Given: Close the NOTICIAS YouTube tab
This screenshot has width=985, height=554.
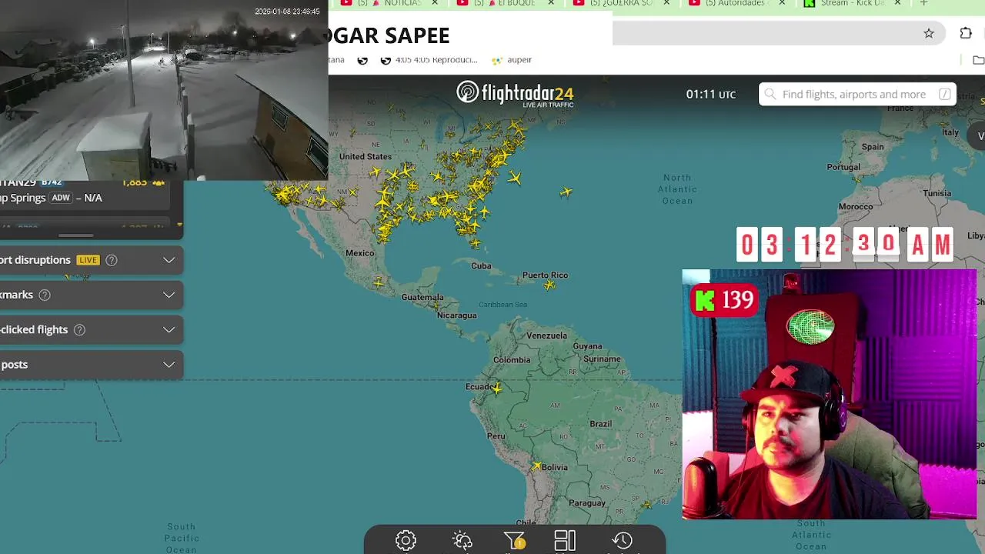Looking at the screenshot, I should click(435, 3).
